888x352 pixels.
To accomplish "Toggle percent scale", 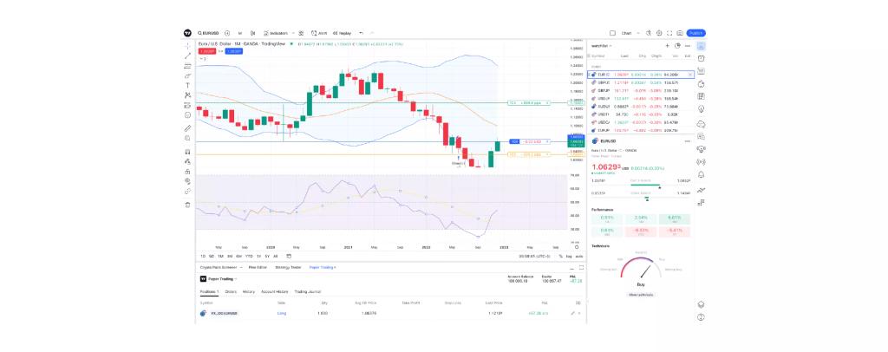I will [x=561, y=257].
